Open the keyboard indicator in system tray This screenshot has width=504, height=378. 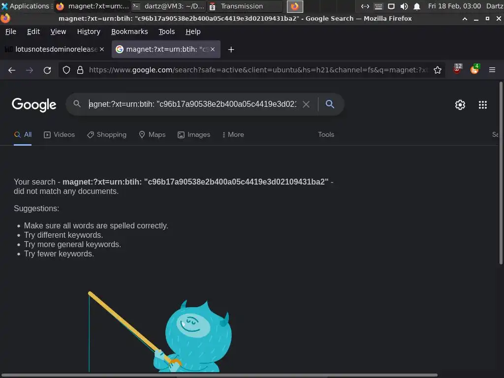[378, 6]
